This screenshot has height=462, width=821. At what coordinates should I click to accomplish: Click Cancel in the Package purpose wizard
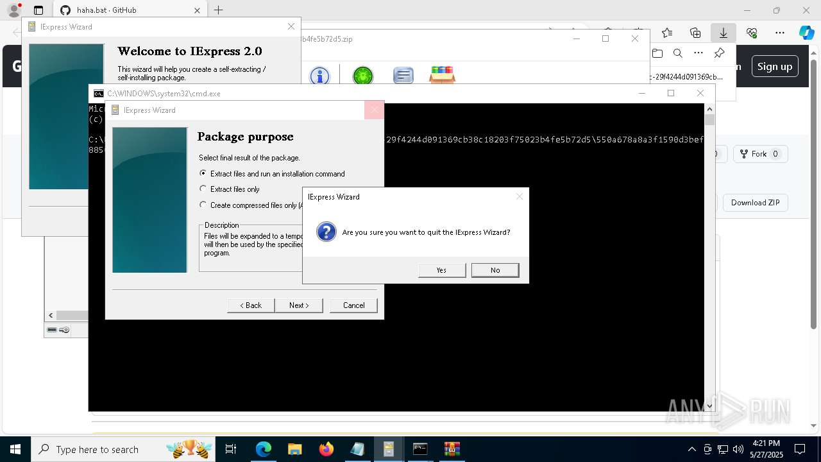[x=353, y=305]
